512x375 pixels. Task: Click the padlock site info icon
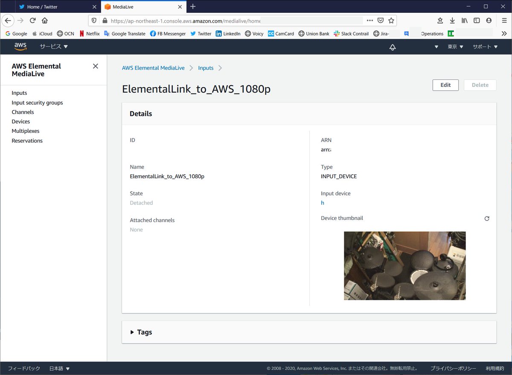tap(104, 21)
